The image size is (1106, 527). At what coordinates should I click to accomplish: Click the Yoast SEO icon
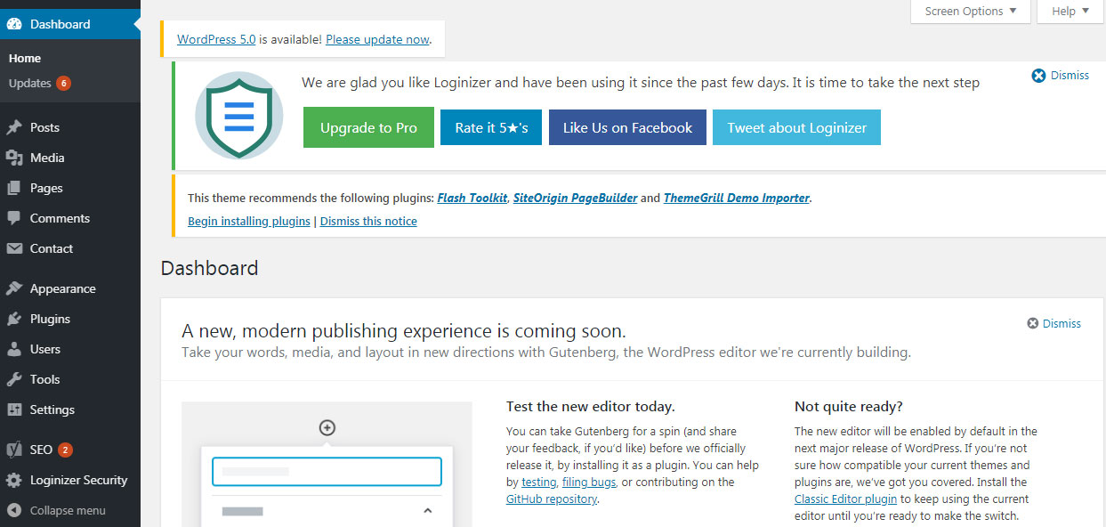14,450
